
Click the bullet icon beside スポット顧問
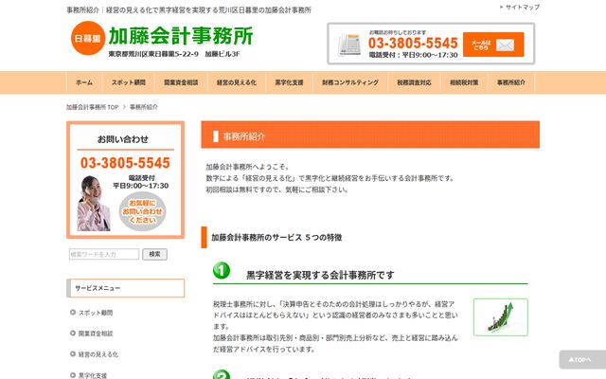pyautogui.click(x=73, y=312)
